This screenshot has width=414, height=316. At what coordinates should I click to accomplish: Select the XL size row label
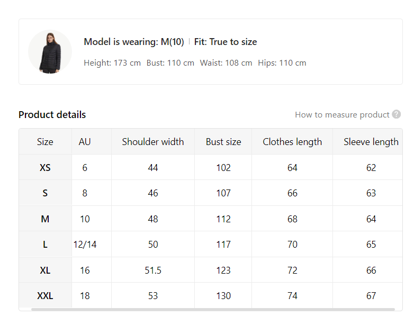tap(45, 270)
